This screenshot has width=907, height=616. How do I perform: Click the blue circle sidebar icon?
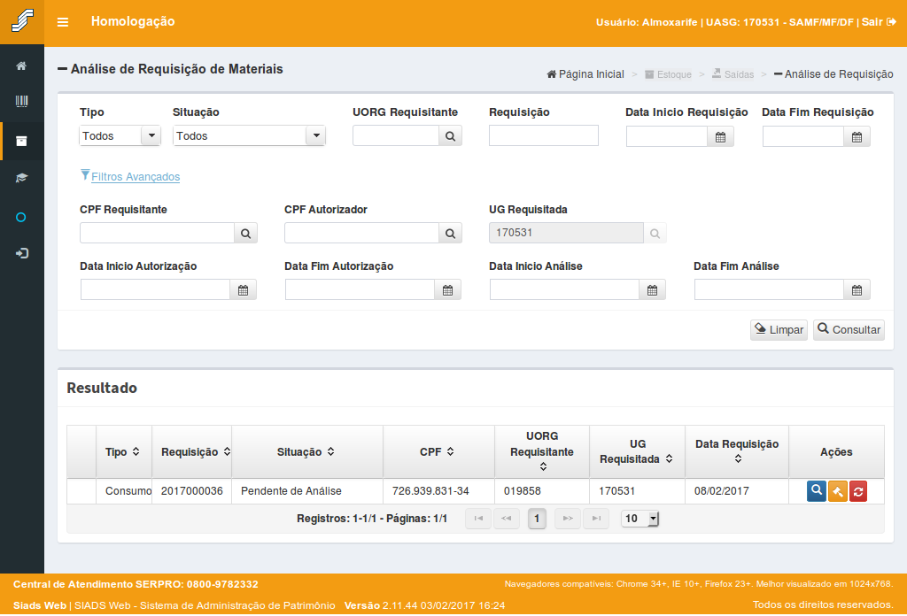coord(21,217)
